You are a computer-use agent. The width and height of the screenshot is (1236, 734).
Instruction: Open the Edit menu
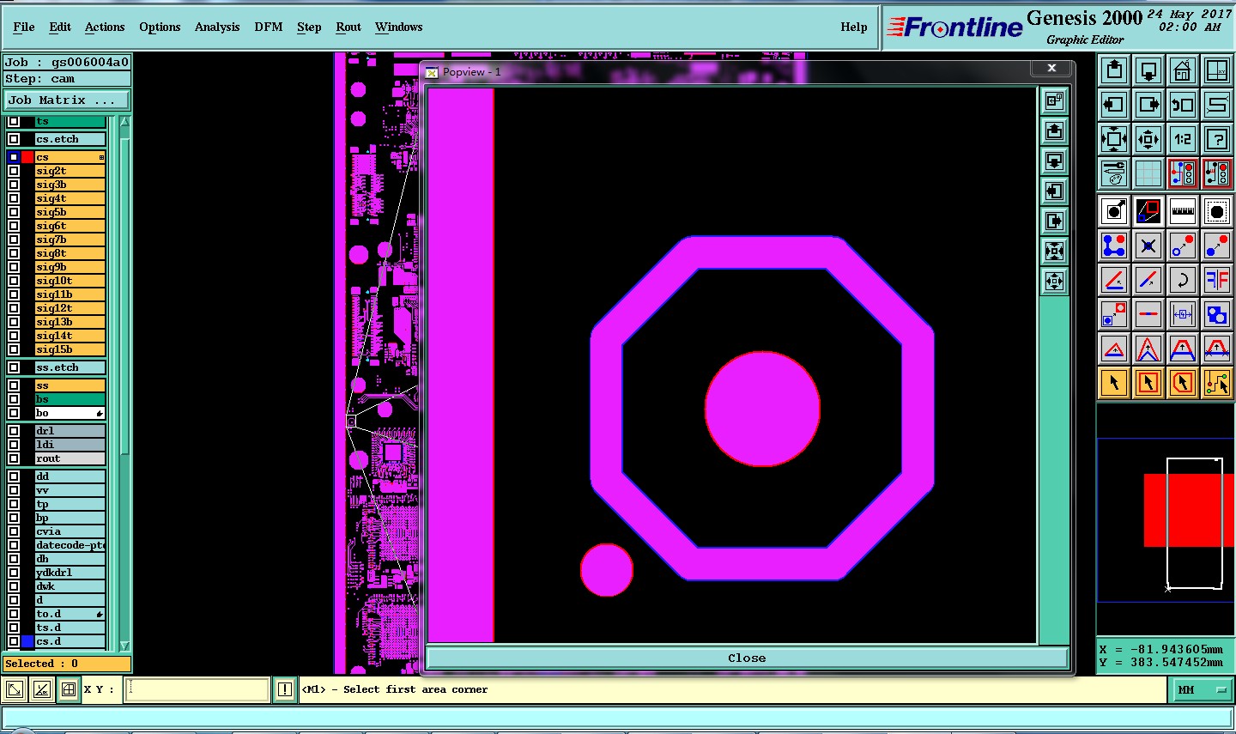[60, 27]
